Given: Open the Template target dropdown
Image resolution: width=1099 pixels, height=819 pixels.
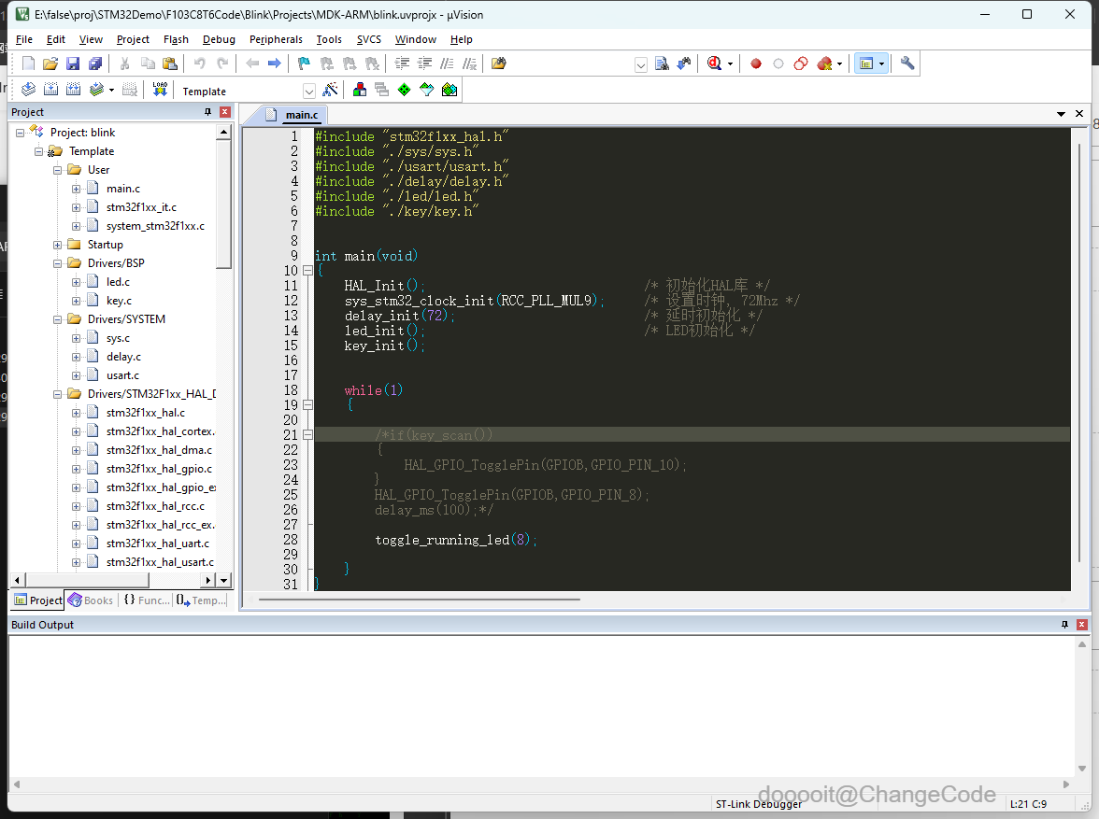Looking at the screenshot, I should click(x=309, y=91).
